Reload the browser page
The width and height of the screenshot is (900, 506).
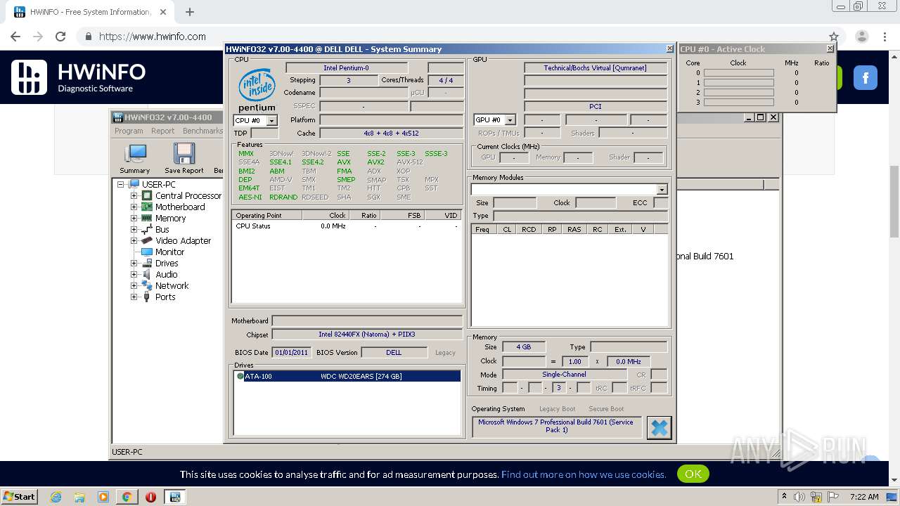(x=60, y=37)
